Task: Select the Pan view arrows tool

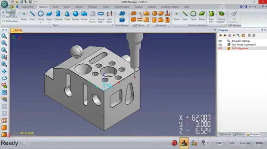Action: (4, 71)
